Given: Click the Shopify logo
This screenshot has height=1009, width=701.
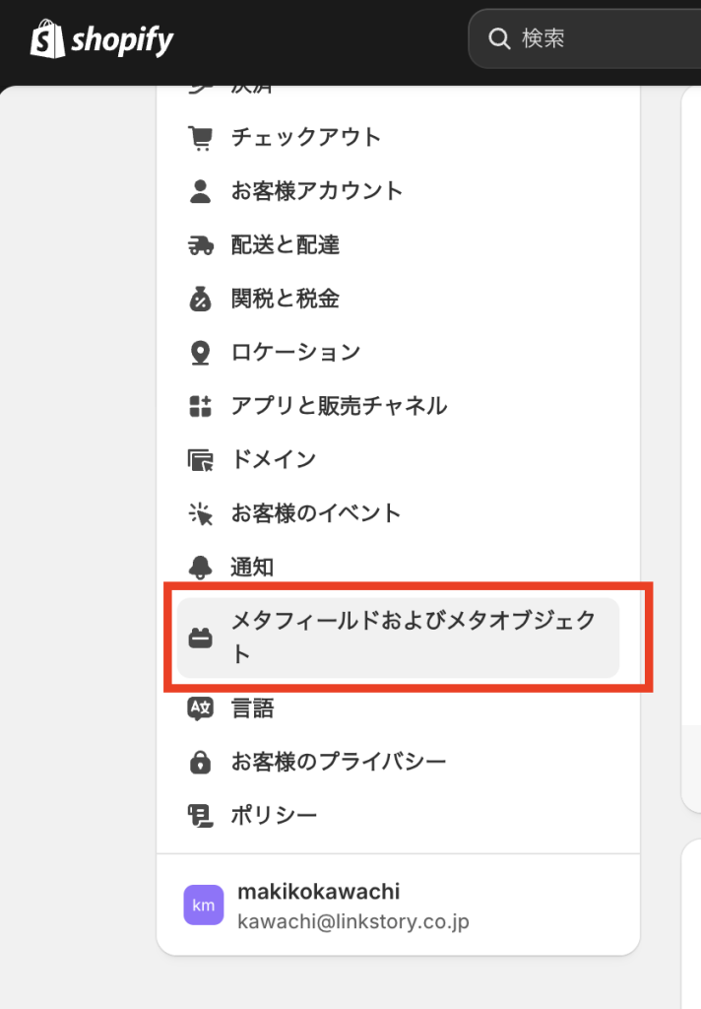Looking at the screenshot, I should (x=101, y=39).
